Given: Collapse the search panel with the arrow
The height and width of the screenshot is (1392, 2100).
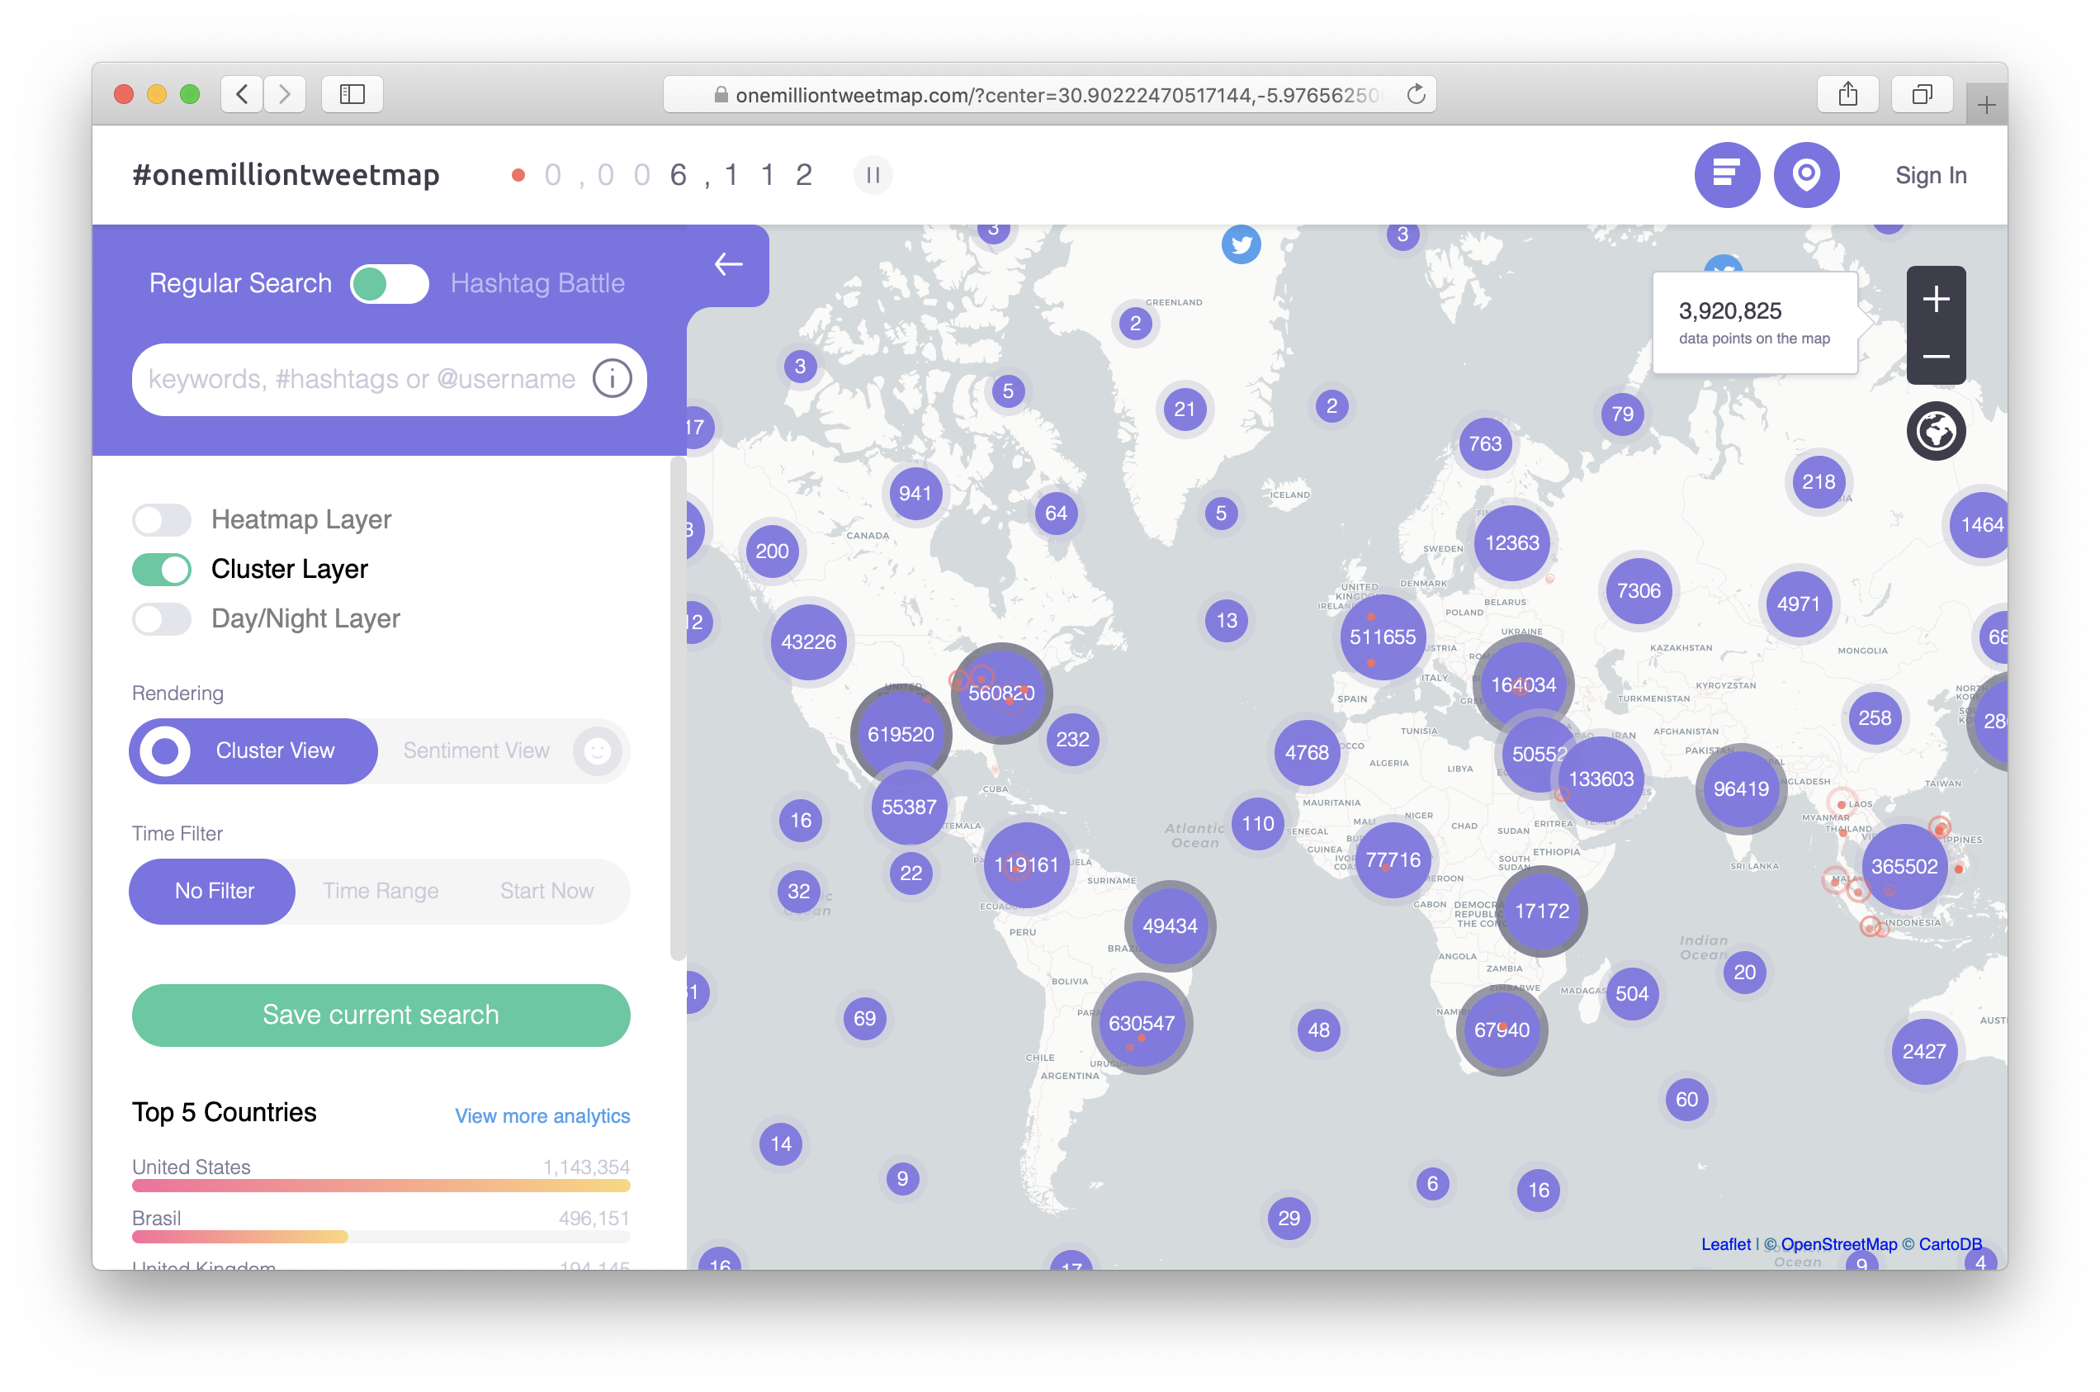Looking at the screenshot, I should [x=728, y=263].
